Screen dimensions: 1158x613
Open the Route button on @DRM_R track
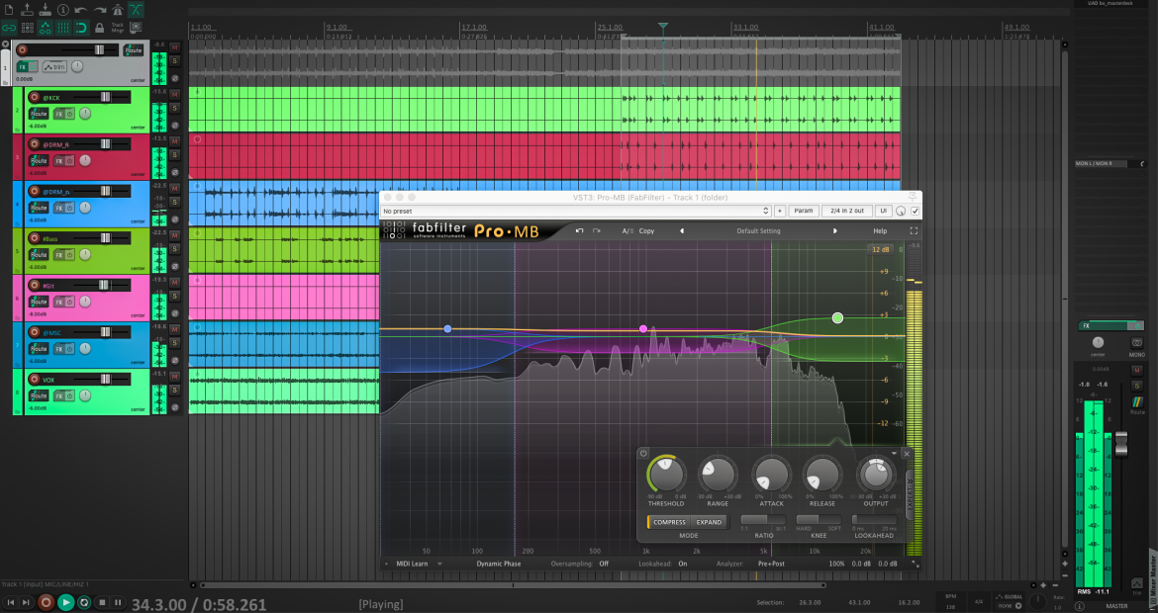click(x=39, y=161)
